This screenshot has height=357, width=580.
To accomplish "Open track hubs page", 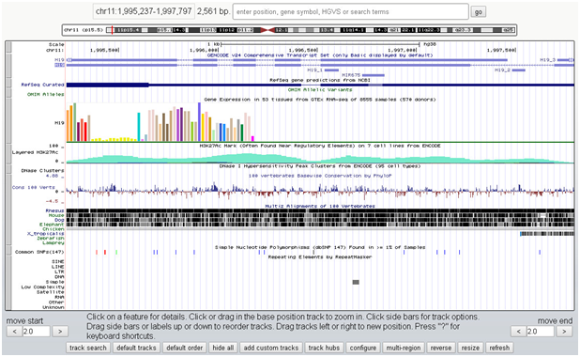I will pyautogui.click(x=324, y=348).
